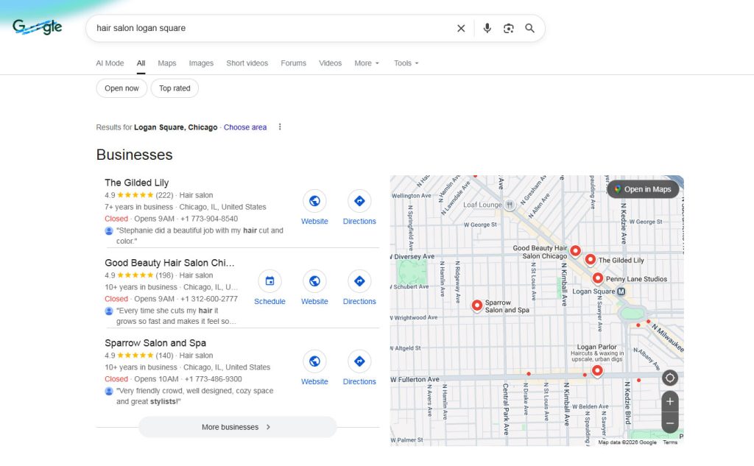Screen dimensions: 754x466
Task: Open Google Lens image search icon
Action: coord(508,29)
